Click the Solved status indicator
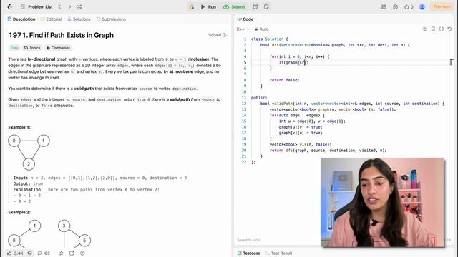 click(x=218, y=35)
